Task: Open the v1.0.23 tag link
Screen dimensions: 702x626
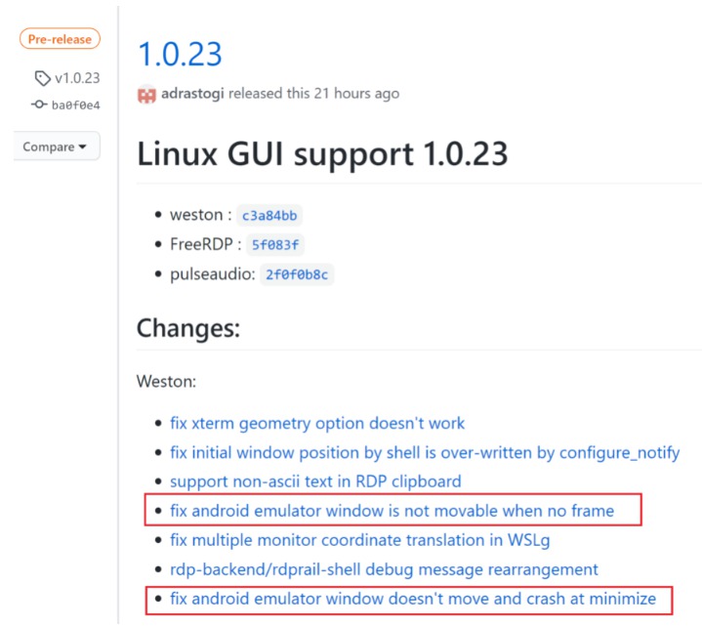Action: (77, 78)
